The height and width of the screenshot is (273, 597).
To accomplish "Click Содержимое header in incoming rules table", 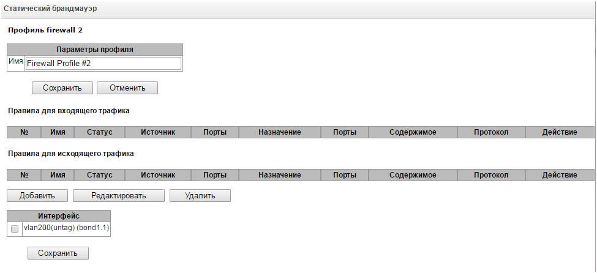I will pyautogui.click(x=413, y=132).
